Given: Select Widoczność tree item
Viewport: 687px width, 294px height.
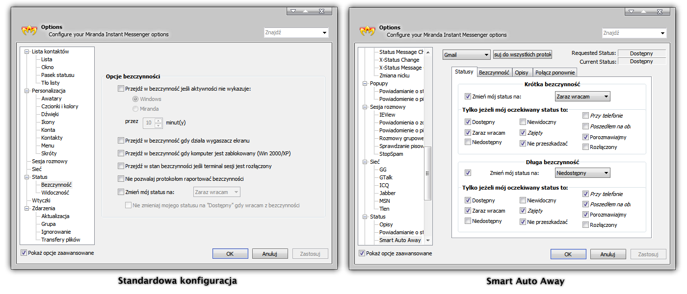Looking at the screenshot, I should pyautogui.click(x=55, y=193).
